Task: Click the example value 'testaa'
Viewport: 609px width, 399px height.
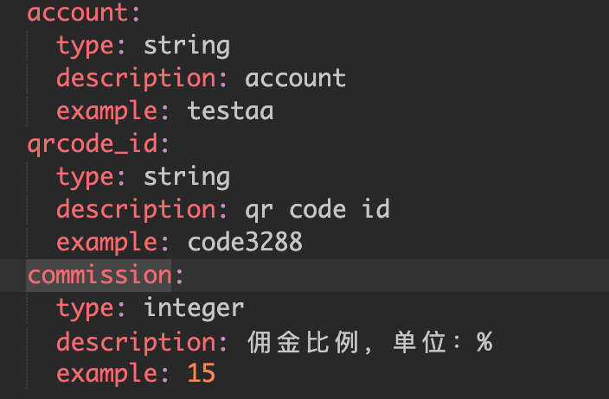Action: (x=230, y=111)
